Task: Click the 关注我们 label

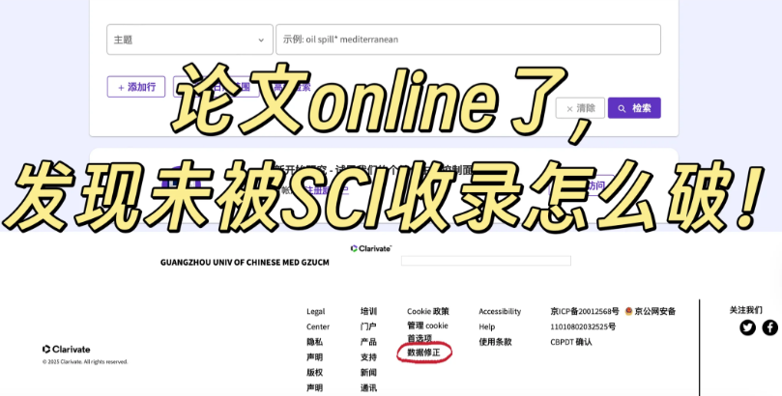Action: [x=745, y=310]
